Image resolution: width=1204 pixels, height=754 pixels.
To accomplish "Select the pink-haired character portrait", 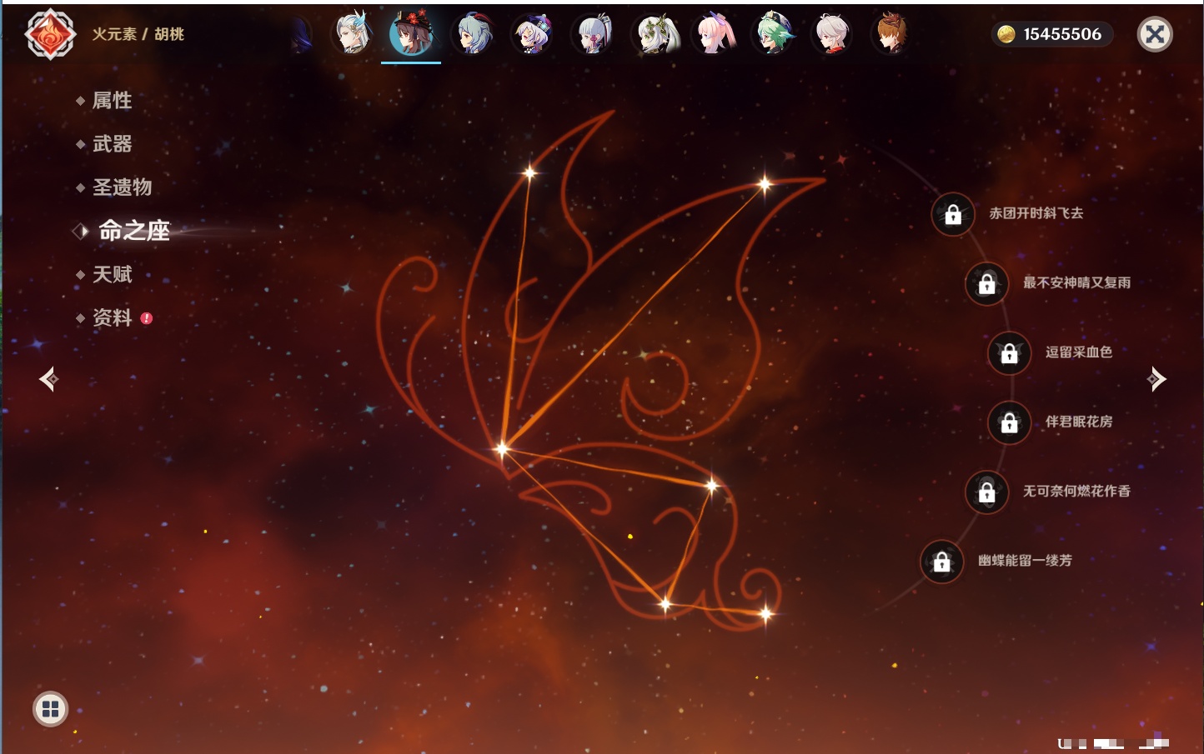I will (715, 34).
